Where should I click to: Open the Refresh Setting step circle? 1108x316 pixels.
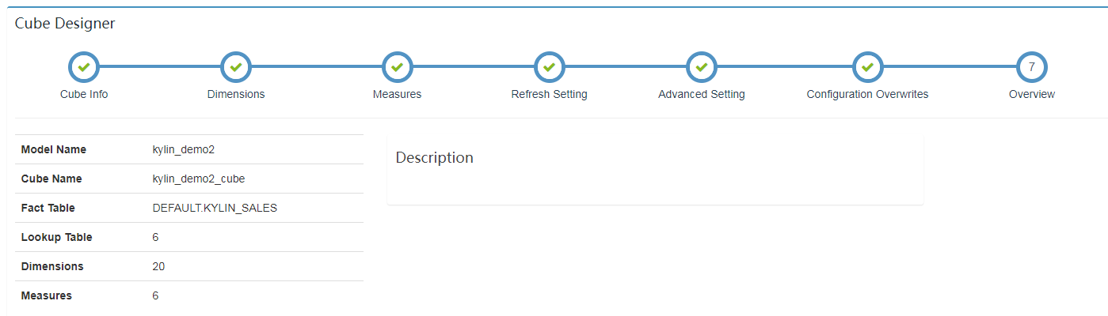[x=549, y=67]
